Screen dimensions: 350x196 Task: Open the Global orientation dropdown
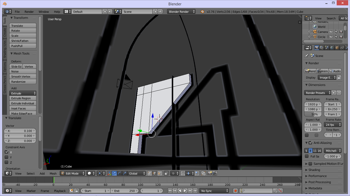(137, 173)
